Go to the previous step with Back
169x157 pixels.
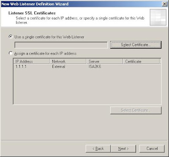(x=98, y=149)
